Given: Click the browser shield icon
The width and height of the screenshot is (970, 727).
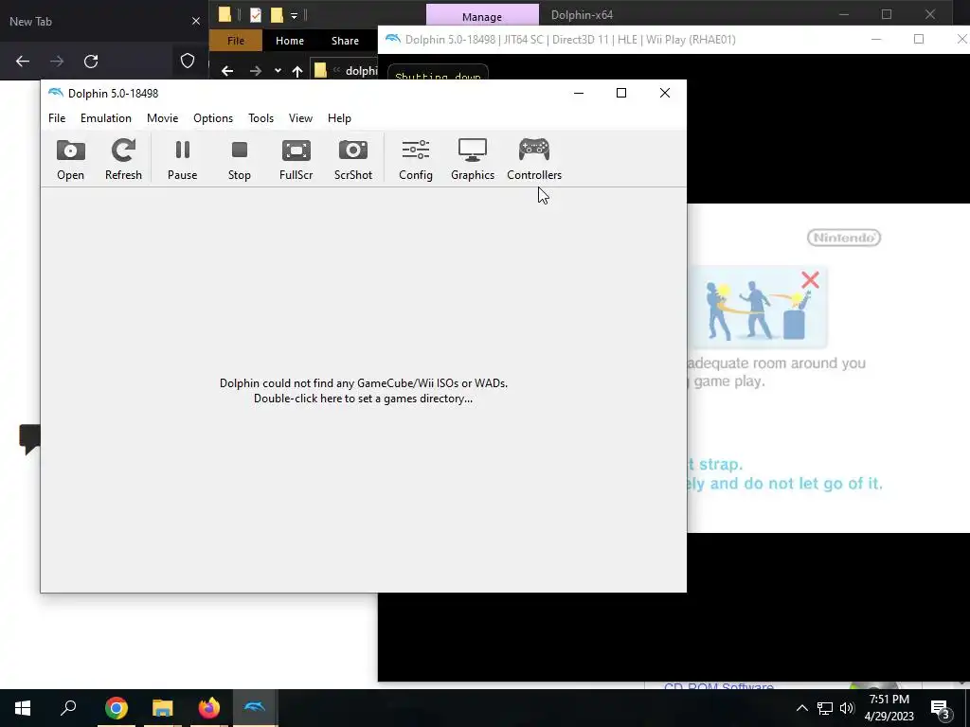Looking at the screenshot, I should pos(188,61).
